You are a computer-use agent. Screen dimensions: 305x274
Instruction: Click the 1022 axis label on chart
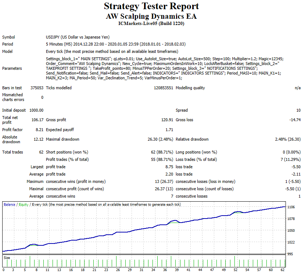tap(291, 242)
